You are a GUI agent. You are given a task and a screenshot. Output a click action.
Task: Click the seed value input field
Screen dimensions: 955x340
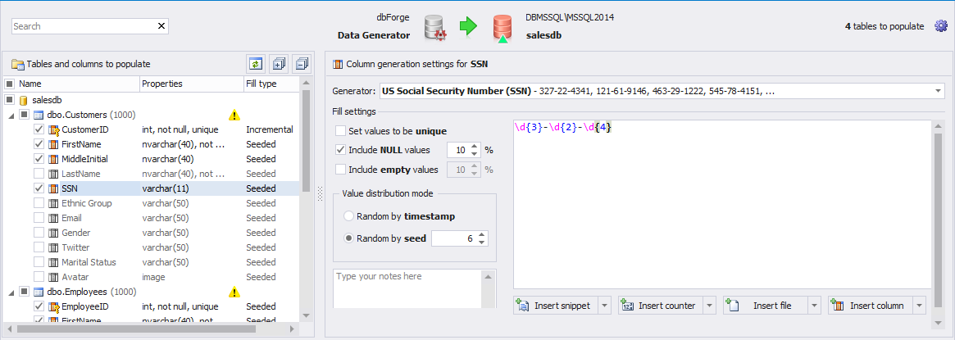click(x=454, y=238)
